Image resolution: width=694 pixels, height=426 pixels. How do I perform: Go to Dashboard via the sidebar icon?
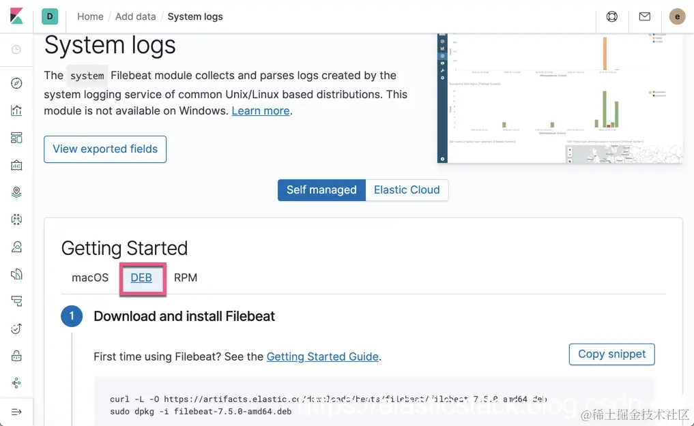[x=16, y=138]
